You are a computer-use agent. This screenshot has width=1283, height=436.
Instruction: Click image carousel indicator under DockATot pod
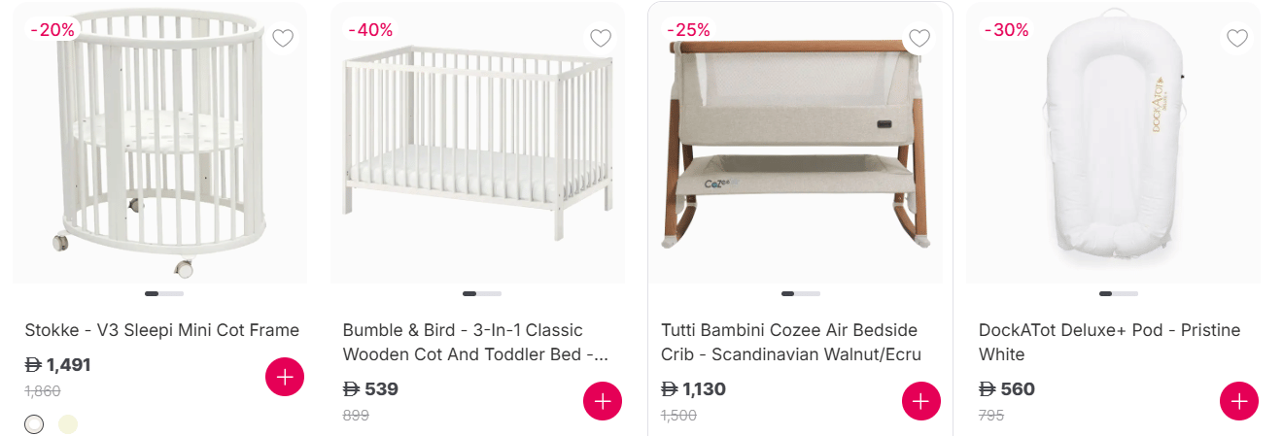point(1119,293)
